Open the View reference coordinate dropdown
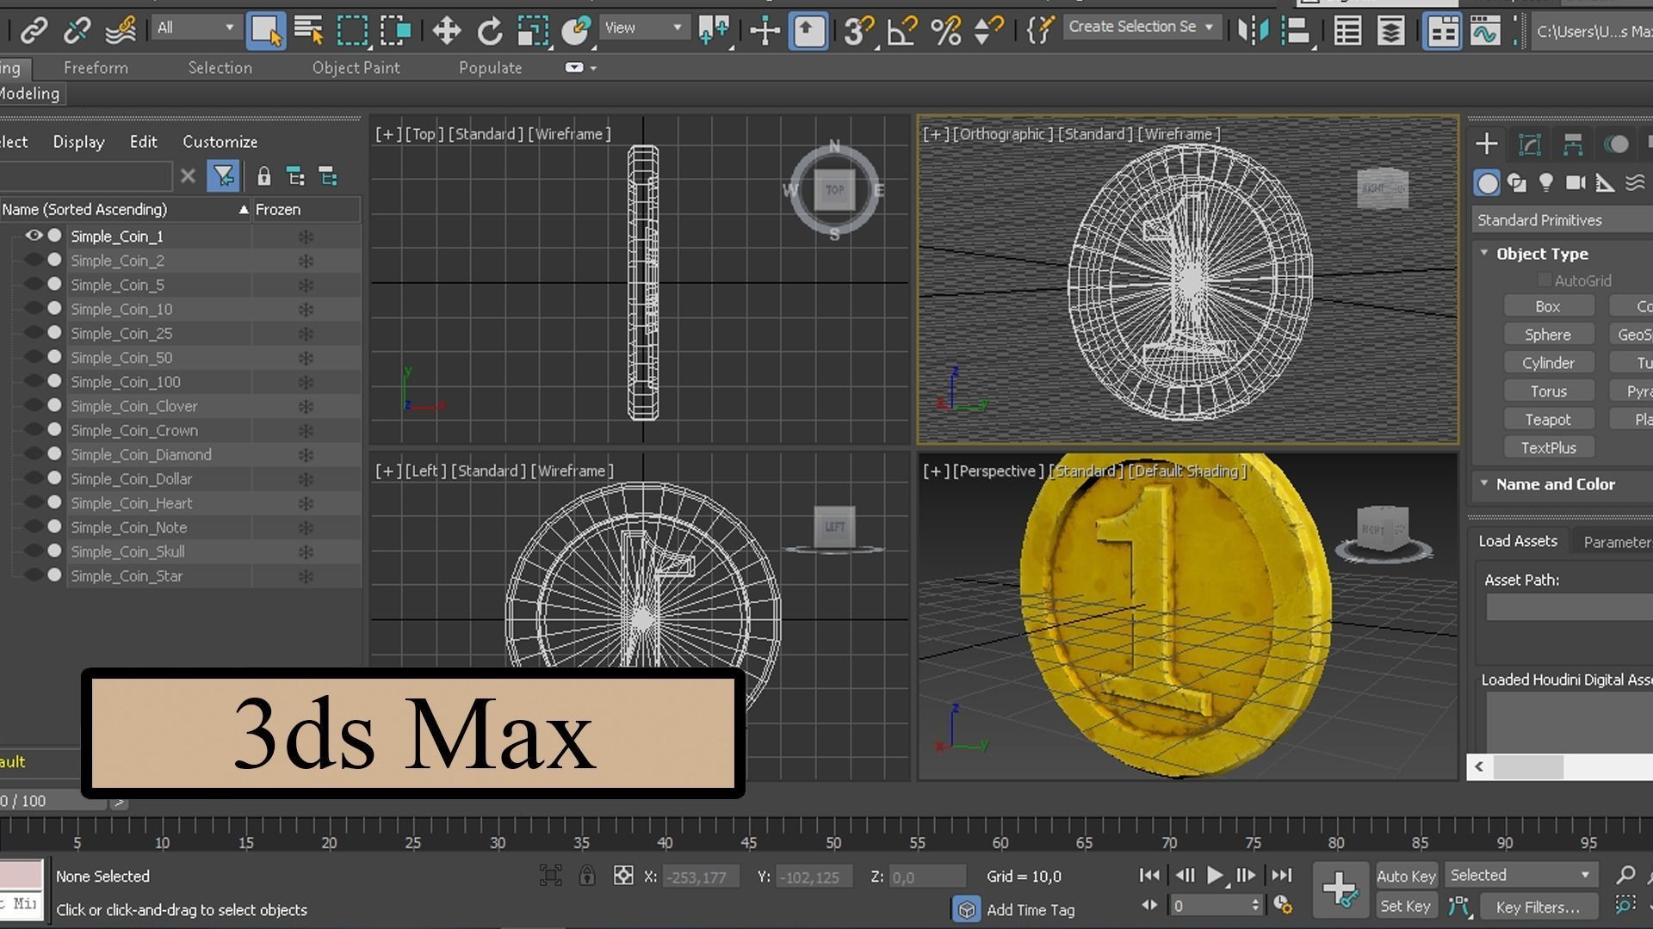The image size is (1653, 929). (x=643, y=28)
